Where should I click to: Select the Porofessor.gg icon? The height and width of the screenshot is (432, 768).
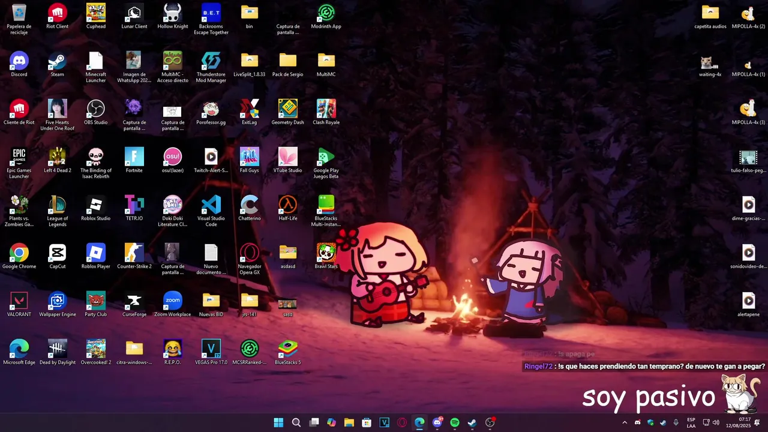click(x=211, y=112)
